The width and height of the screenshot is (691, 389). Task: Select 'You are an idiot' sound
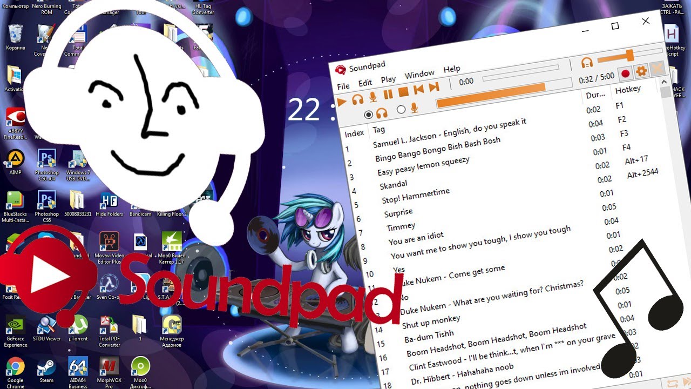(x=416, y=238)
